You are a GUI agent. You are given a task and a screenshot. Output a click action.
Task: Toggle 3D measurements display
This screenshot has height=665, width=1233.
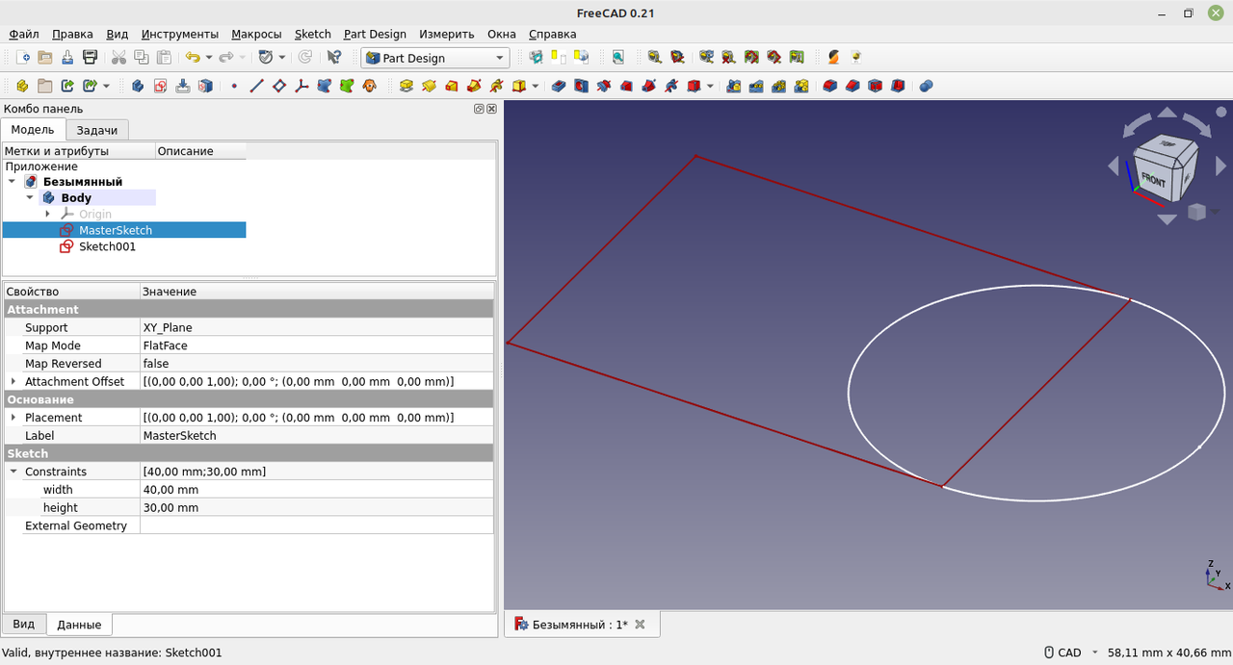pos(774,58)
